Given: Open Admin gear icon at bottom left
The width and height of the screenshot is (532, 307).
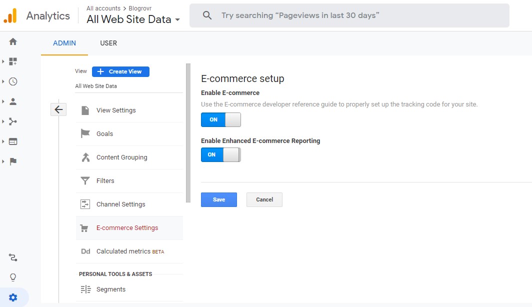Looking at the screenshot, I should [x=13, y=297].
